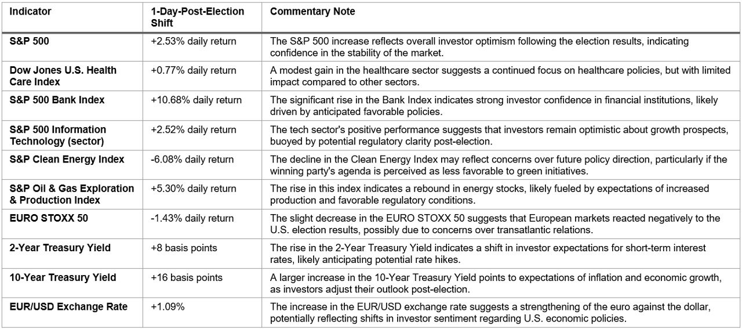Select the -6.08% daily return value
Viewport: 742px width, 329px height.
[x=192, y=159]
